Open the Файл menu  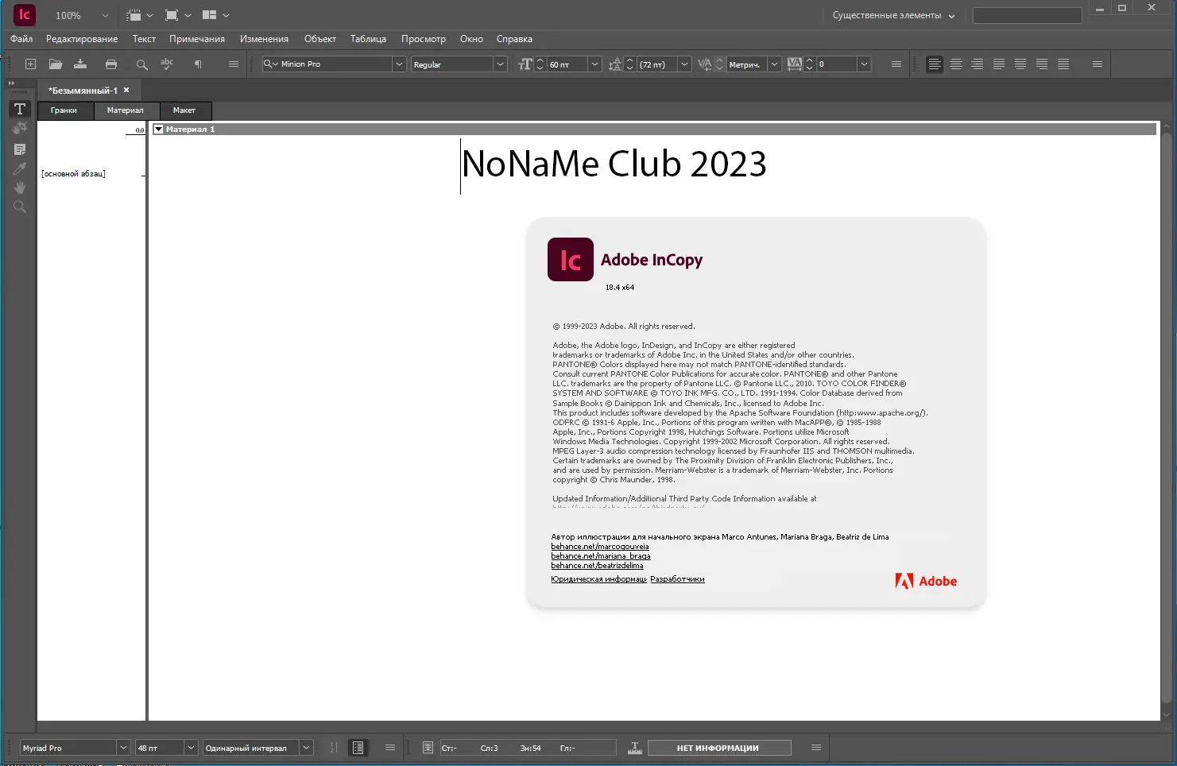[x=21, y=38]
